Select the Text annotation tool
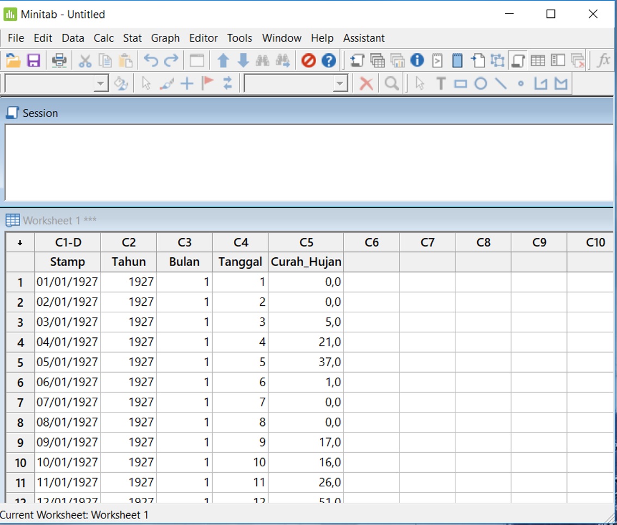 point(441,83)
